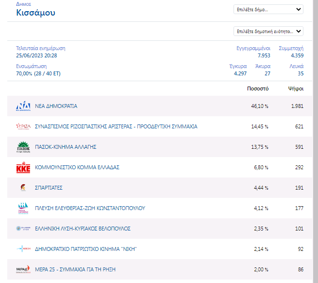This screenshot has width=318, height=283.
Task: Click the Νέα Δημοκρατία party logo
Action: (x=23, y=106)
